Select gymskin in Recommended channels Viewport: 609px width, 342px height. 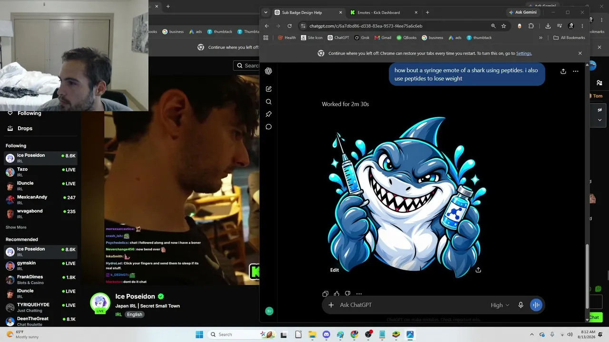pos(40,266)
